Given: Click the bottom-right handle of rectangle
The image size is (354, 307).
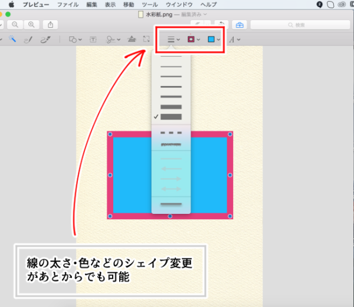Looking at the screenshot, I should pos(230,216).
